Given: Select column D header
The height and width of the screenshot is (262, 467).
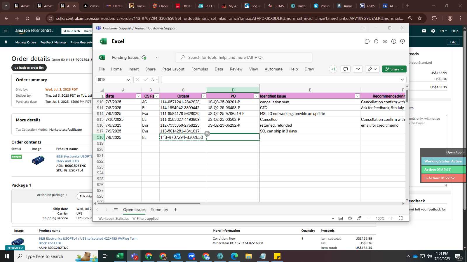Looking at the screenshot, I should tap(233, 90).
